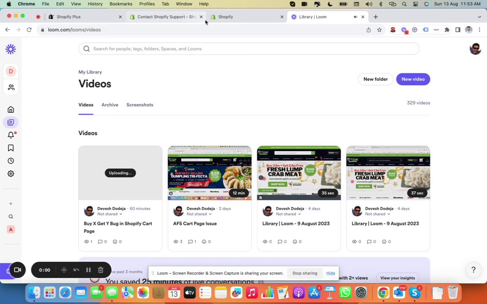Expand Not shared dropdown on the 37 sec video
This screenshot has height=304, width=487.
(378, 214)
